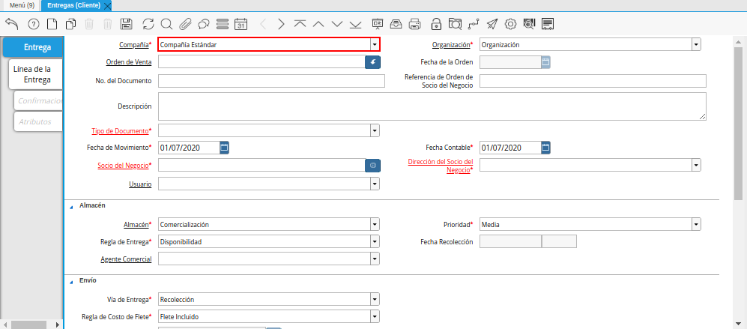Open the Regla de Costo de Flete dropdown
Screen dimensions: 747x329
click(x=375, y=316)
